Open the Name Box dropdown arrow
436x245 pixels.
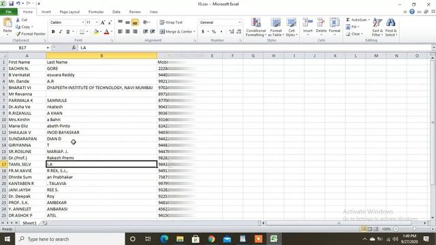tap(48, 48)
